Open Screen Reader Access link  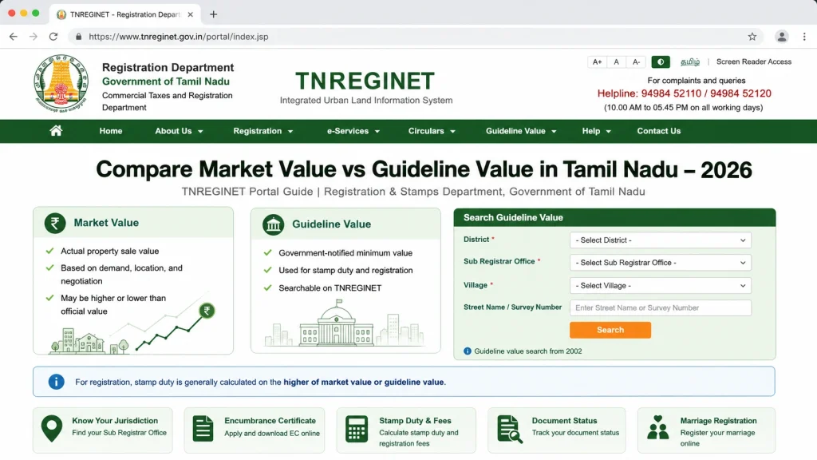(753, 61)
